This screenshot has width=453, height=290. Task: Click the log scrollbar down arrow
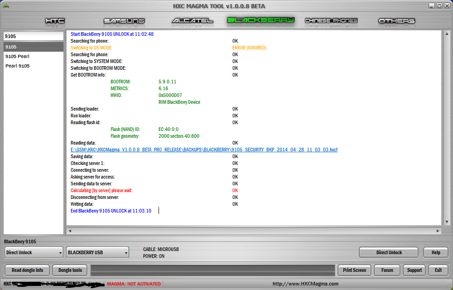coord(447,222)
